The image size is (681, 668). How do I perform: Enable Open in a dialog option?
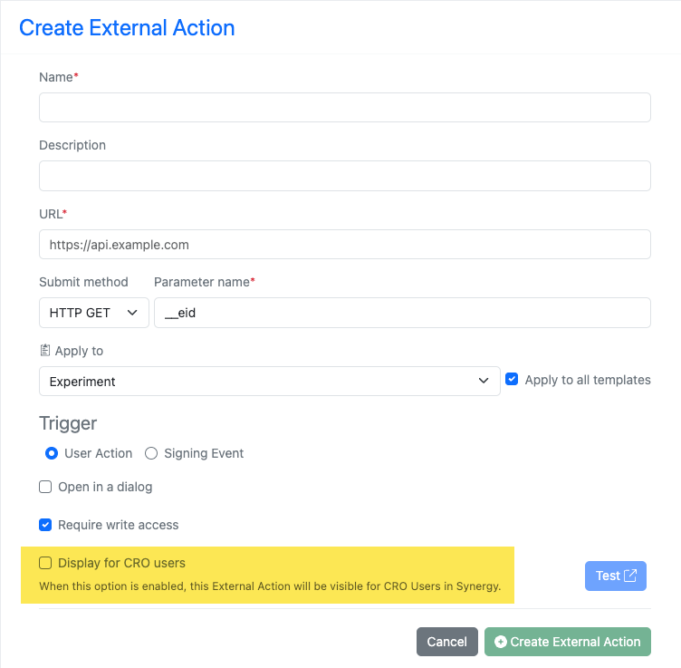click(x=45, y=487)
